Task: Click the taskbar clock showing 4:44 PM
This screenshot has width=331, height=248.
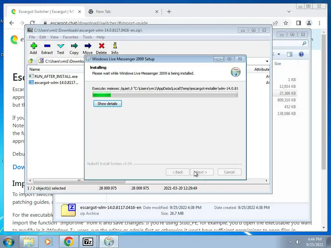Action: 315,242
